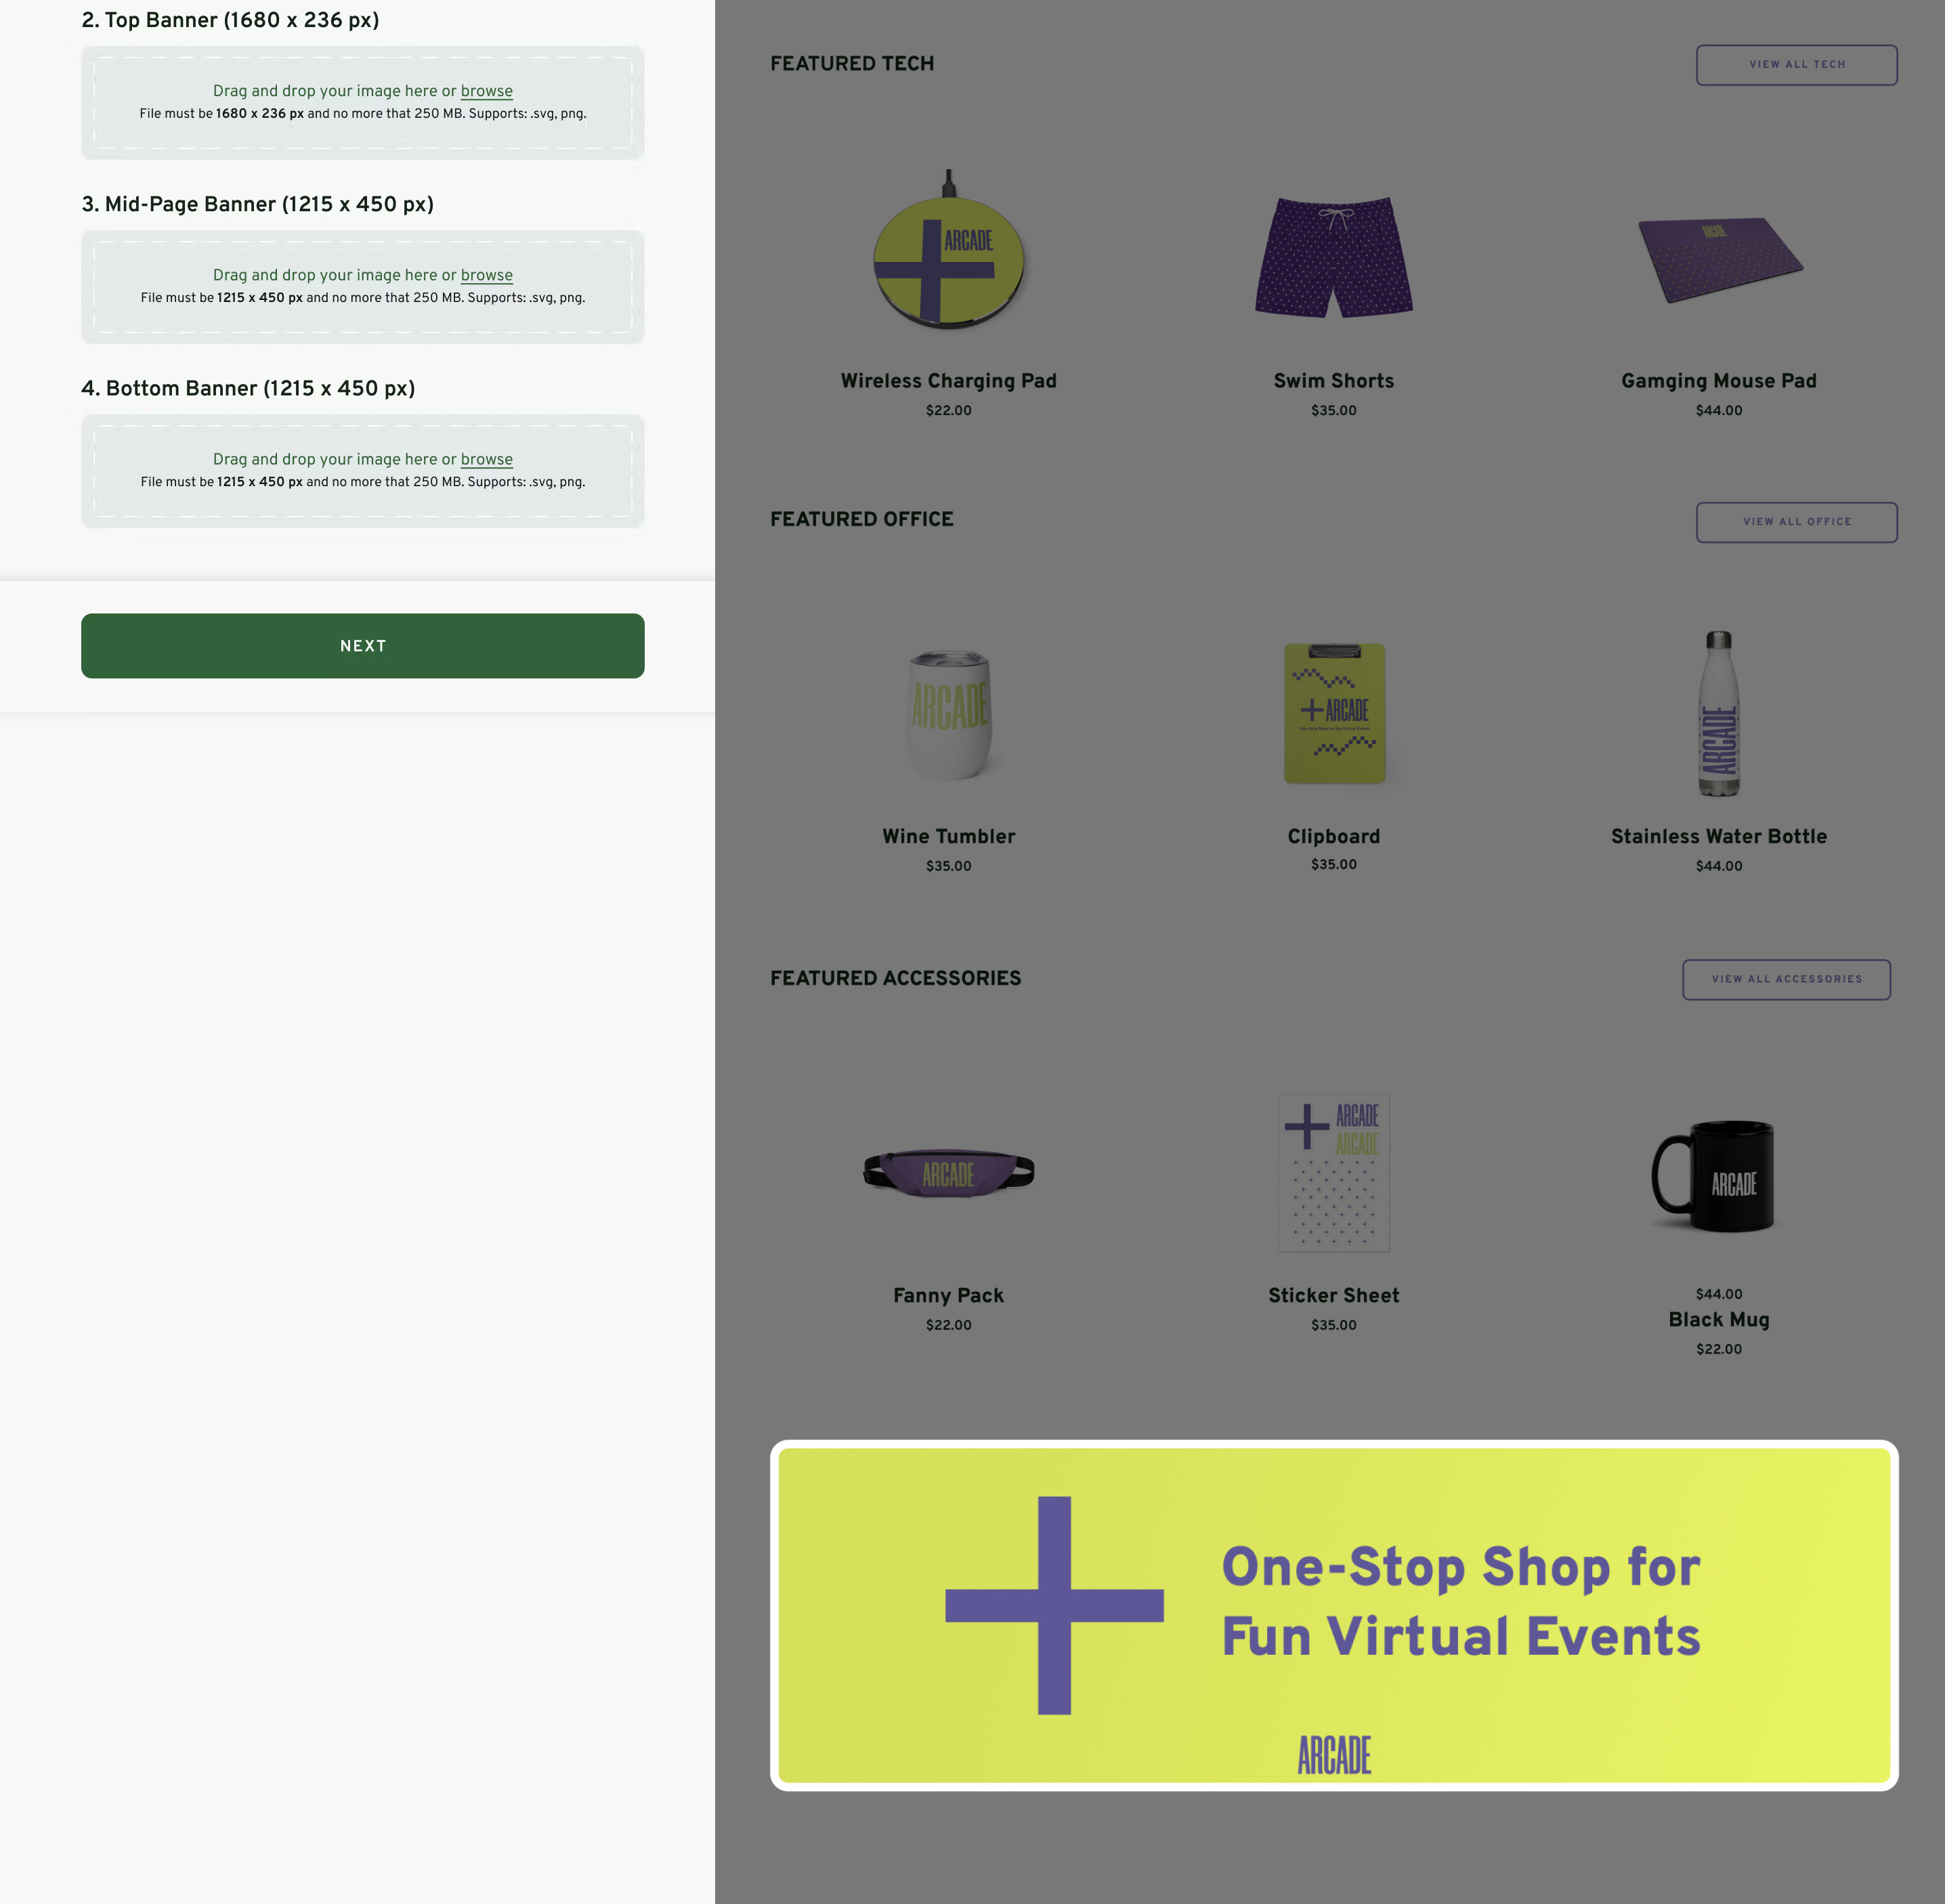
Task: Select the Sticker Sheet product image
Action: point(1334,1173)
